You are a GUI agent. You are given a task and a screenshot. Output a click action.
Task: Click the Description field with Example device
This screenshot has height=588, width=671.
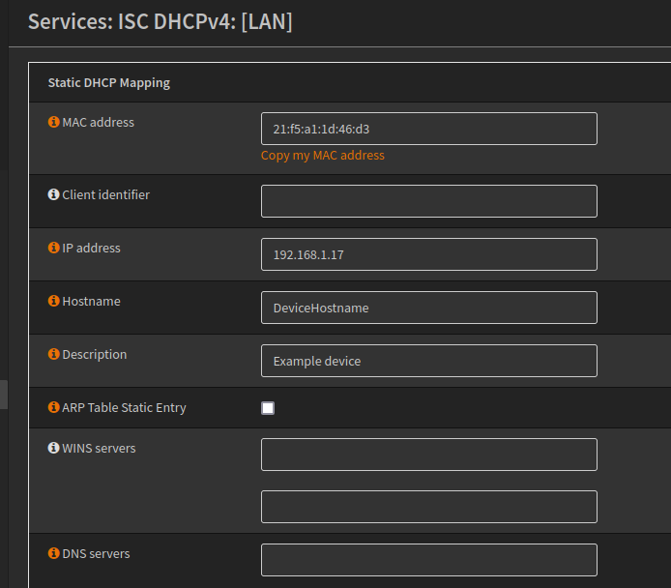click(429, 361)
